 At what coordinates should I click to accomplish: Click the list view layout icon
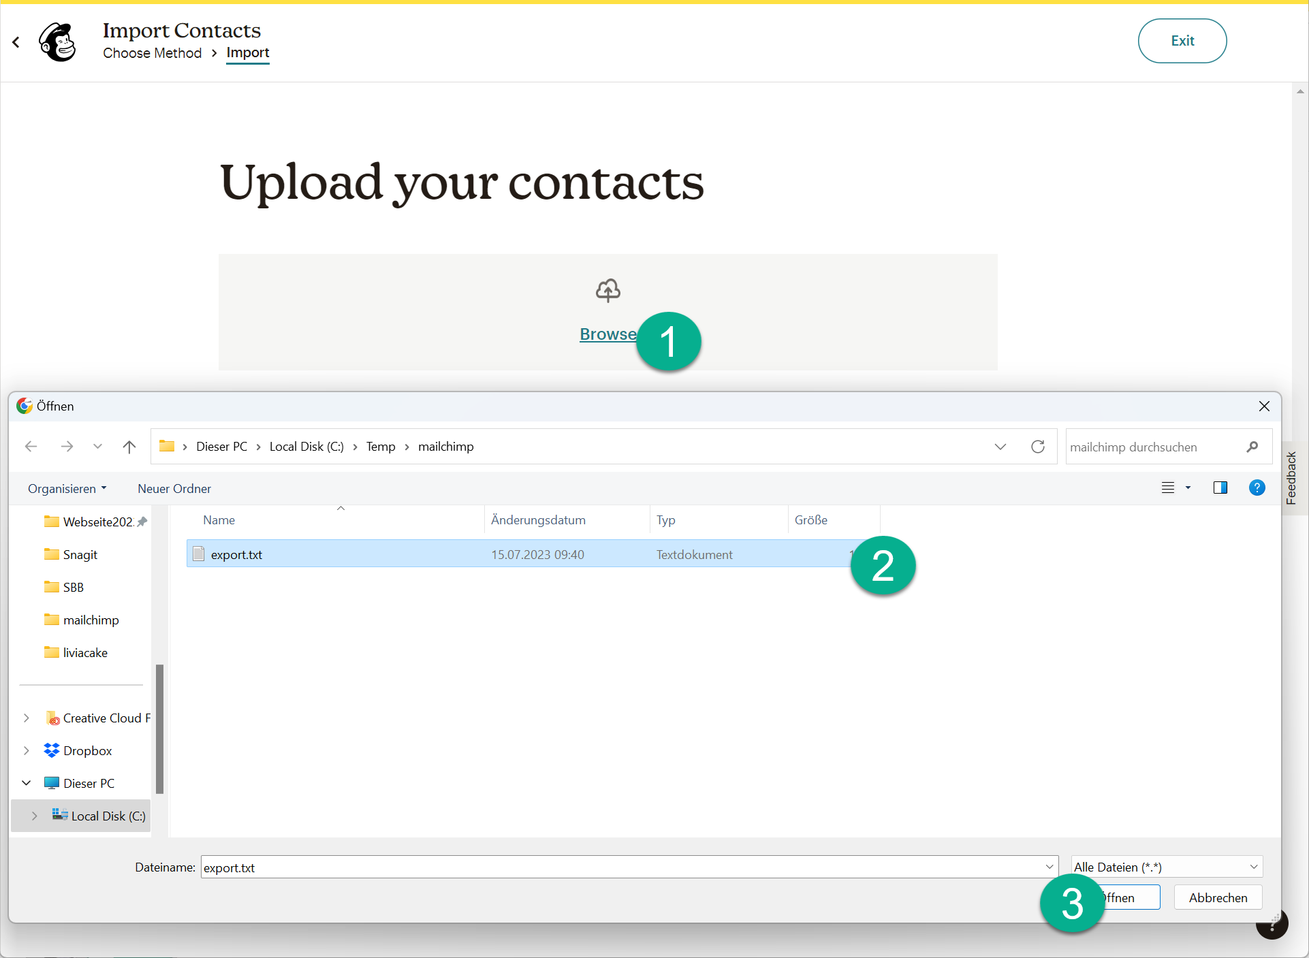(x=1168, y=488)
